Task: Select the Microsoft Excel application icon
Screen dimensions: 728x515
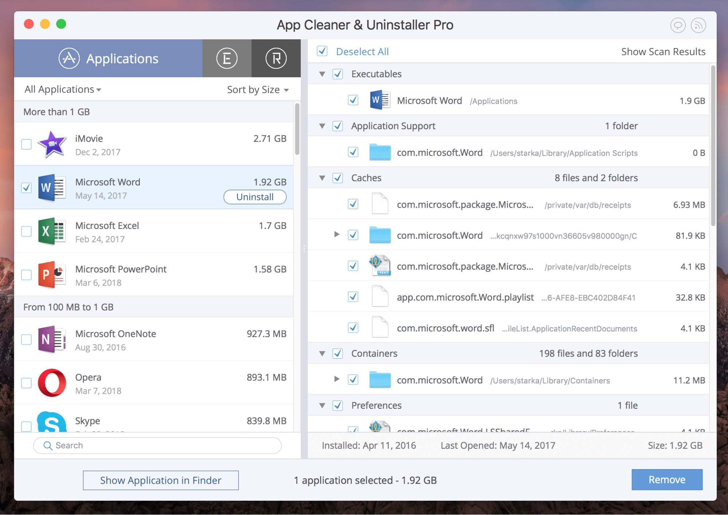Action: click(52, 229)
